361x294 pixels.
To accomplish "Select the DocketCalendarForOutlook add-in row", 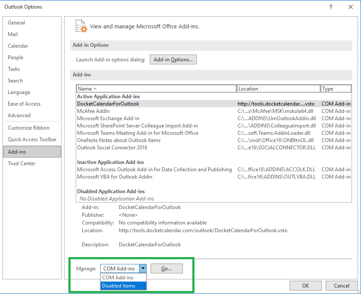I will 214,104.
